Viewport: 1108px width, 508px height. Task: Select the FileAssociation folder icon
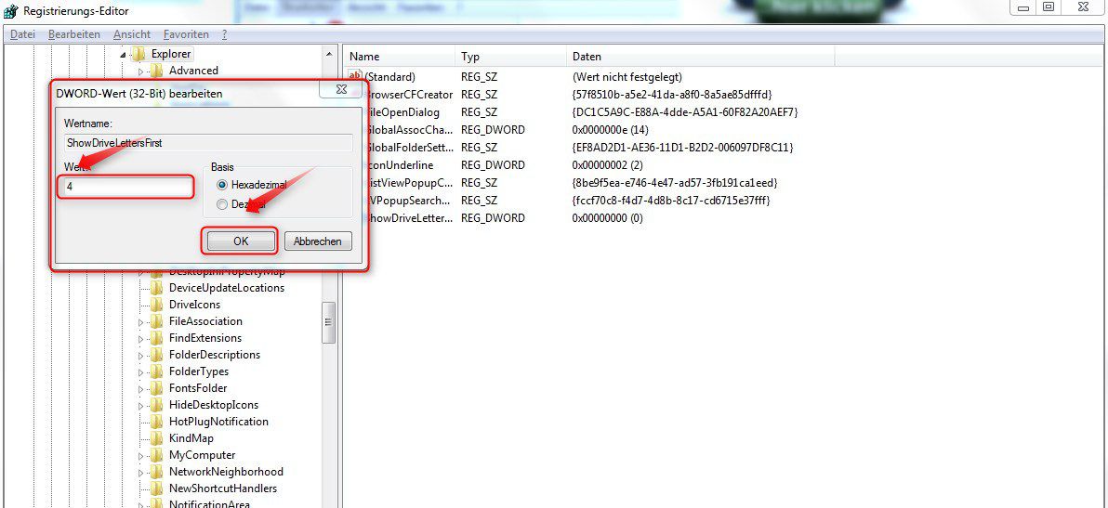pyautogui.click(x=157, y=321)
